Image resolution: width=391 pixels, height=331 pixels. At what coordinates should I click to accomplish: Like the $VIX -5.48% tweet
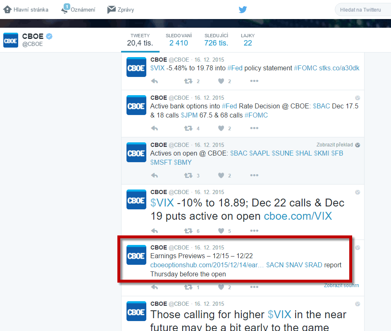(221, 81)
